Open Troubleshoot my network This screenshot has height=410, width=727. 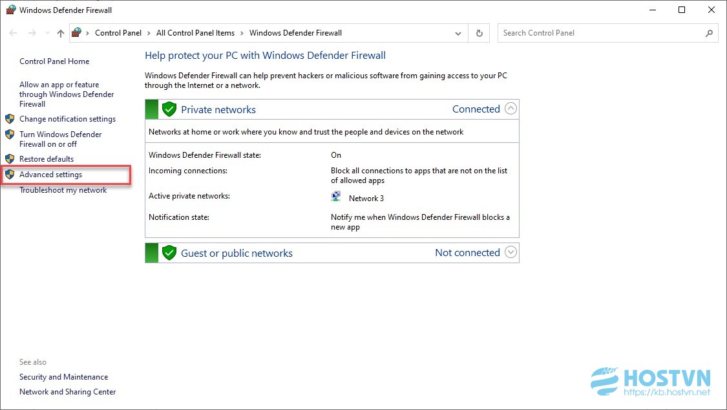(63, 190)
